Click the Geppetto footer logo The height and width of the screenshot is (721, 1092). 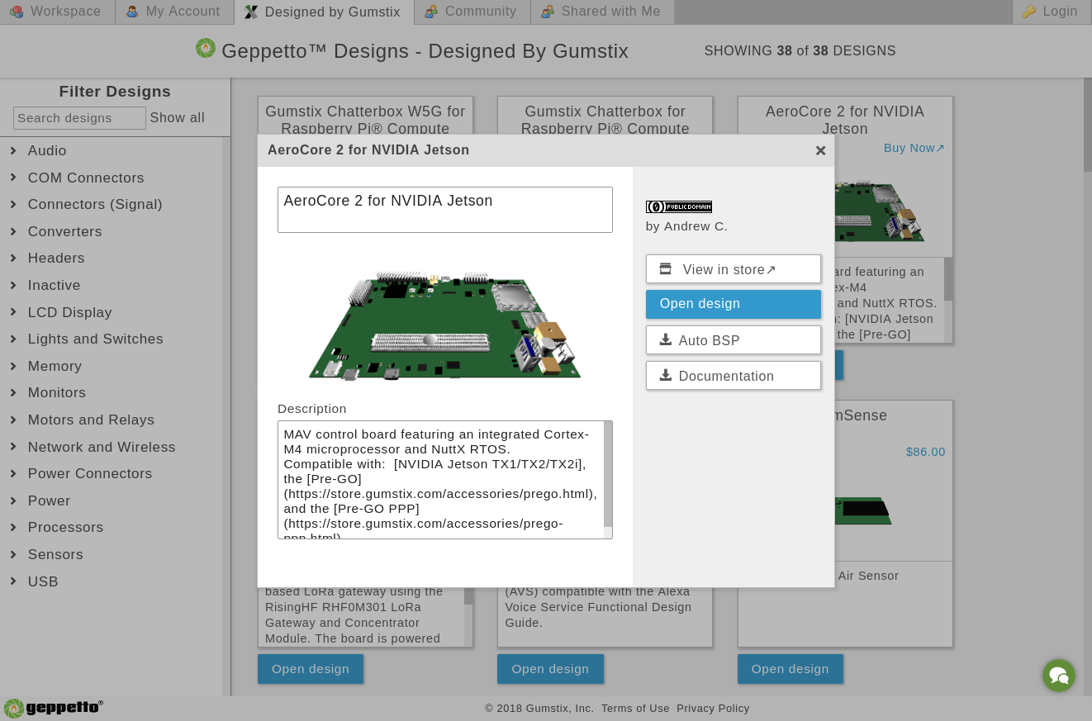tap(54, 708)
